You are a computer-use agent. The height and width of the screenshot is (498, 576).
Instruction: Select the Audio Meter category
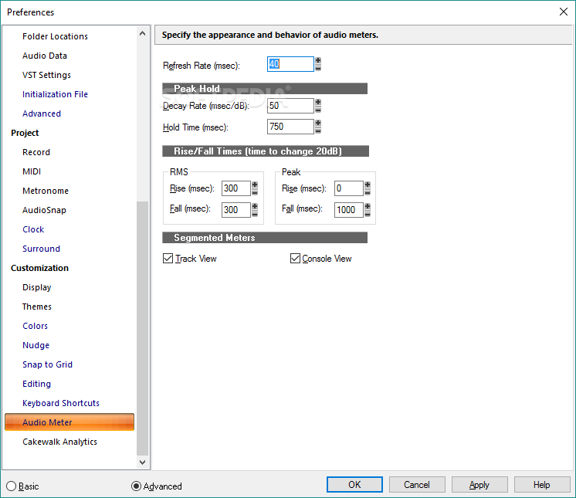pyautogui.click(x=69, y=422)
